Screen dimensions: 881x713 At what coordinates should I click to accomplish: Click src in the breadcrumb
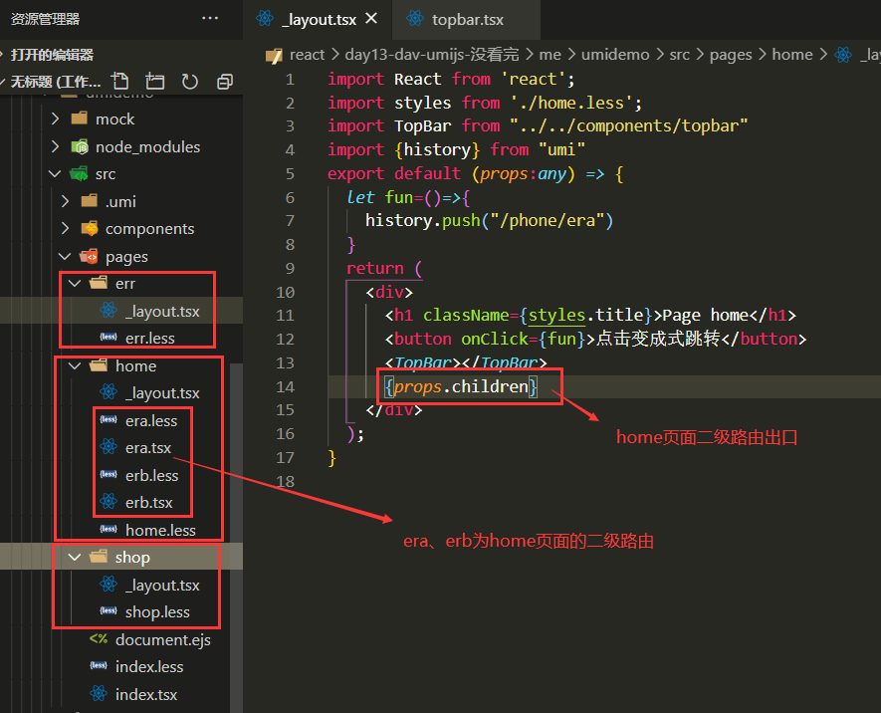pyautogui.click(x=679, y=55)
